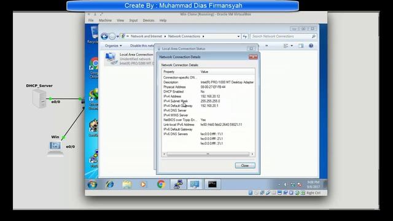Open the Recycle Bin on the desktop

pos(94,34)
